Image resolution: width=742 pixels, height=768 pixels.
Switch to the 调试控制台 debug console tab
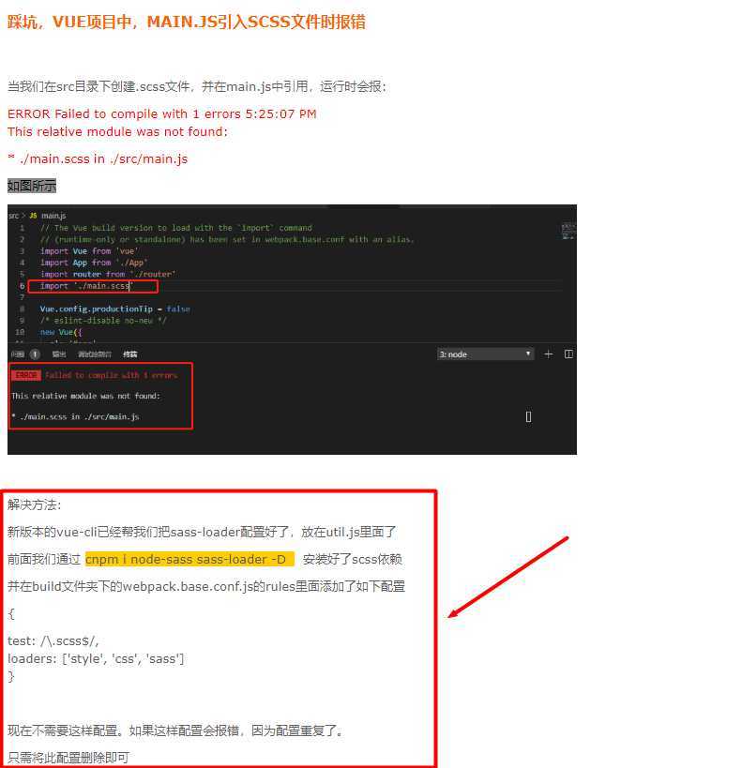pos(95,354)
